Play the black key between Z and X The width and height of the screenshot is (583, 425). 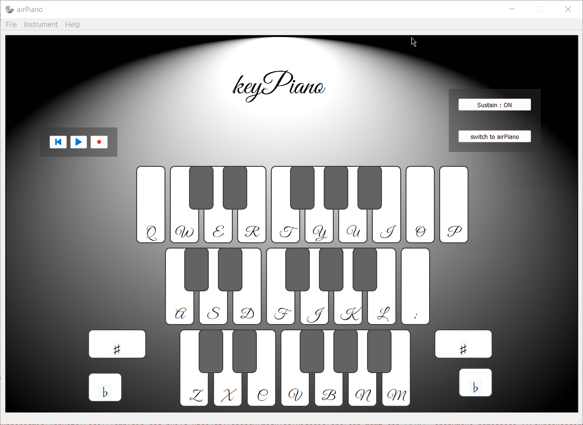pos(211,351)
